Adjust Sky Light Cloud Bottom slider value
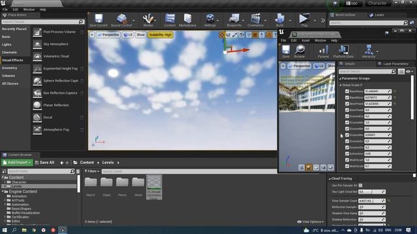Viewport: 417px width, 234px height. (372, 192)
